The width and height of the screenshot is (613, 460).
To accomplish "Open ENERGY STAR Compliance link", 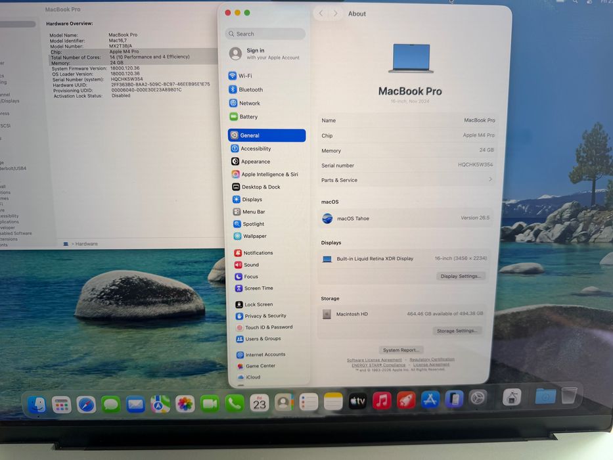I will click(x=378, y=365).
